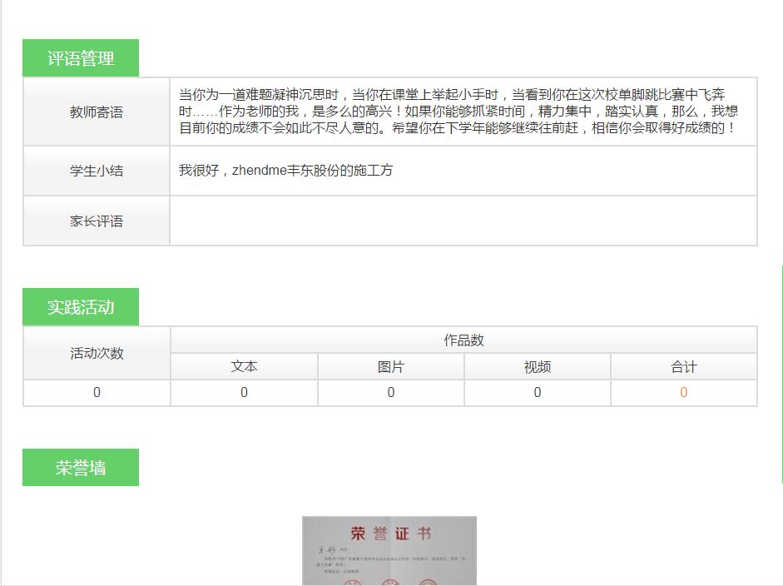The image size is (783, 586).
Task: Click the 文本 column header
Action: 243,366
